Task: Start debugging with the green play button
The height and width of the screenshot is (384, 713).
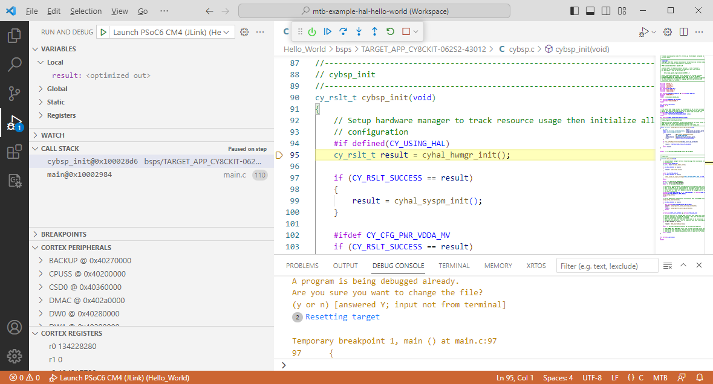Action: (103, 32)
